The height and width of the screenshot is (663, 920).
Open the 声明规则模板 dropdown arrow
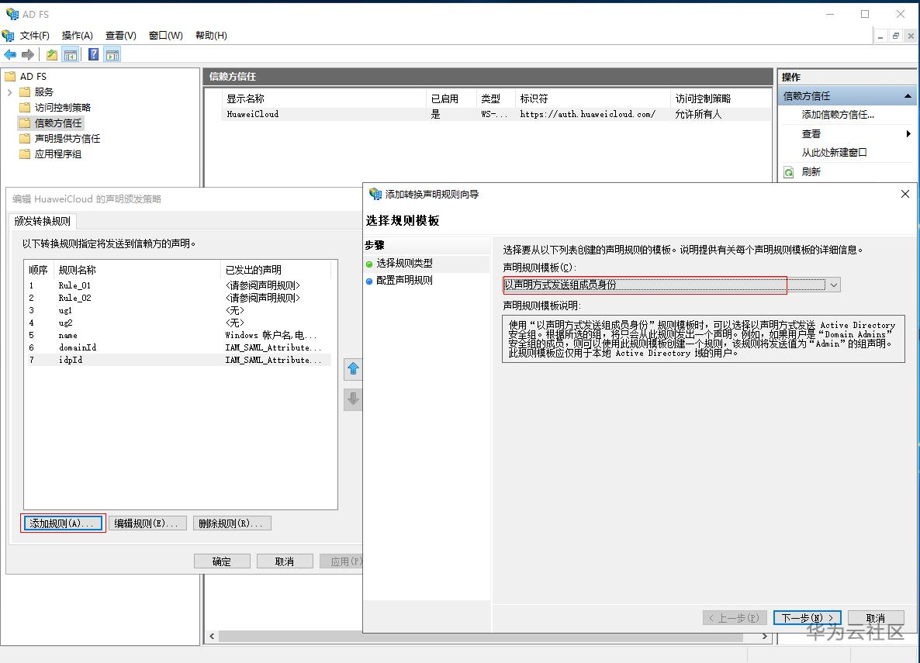(833, 285)
